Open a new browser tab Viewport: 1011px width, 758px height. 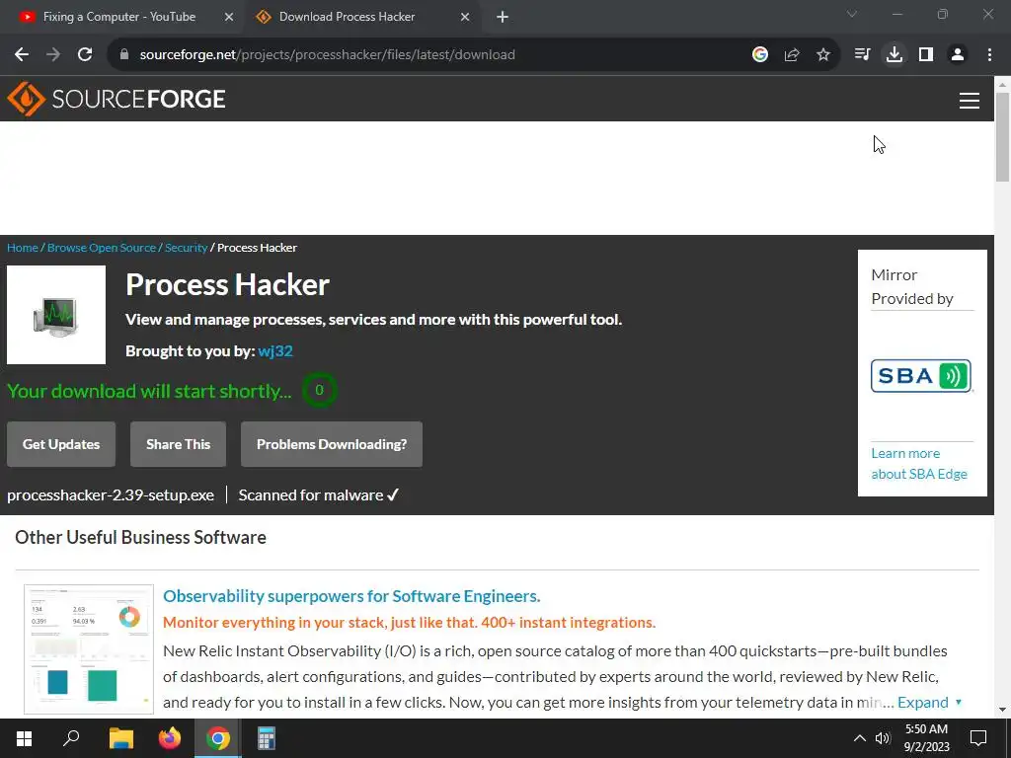(503, 17)
